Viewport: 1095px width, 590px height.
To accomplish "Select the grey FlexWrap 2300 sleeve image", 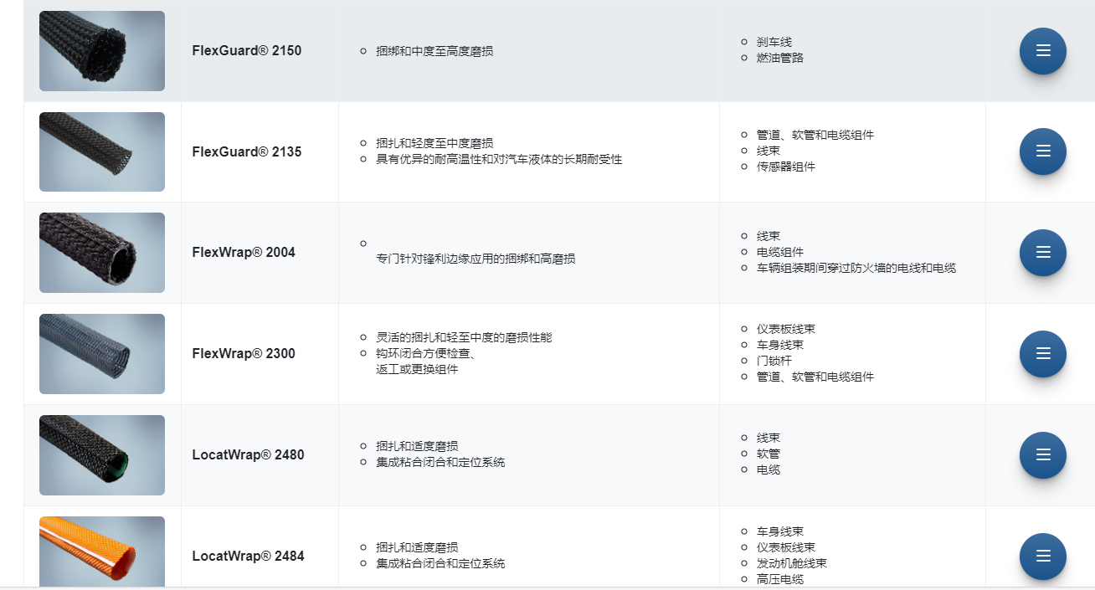I will 102,354.
